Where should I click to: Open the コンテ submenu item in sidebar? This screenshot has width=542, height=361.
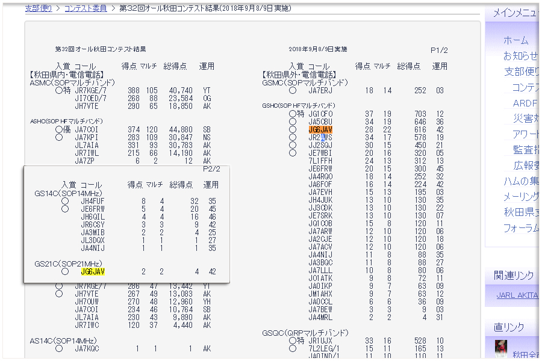pyautogui.click(x=525, y=87)
